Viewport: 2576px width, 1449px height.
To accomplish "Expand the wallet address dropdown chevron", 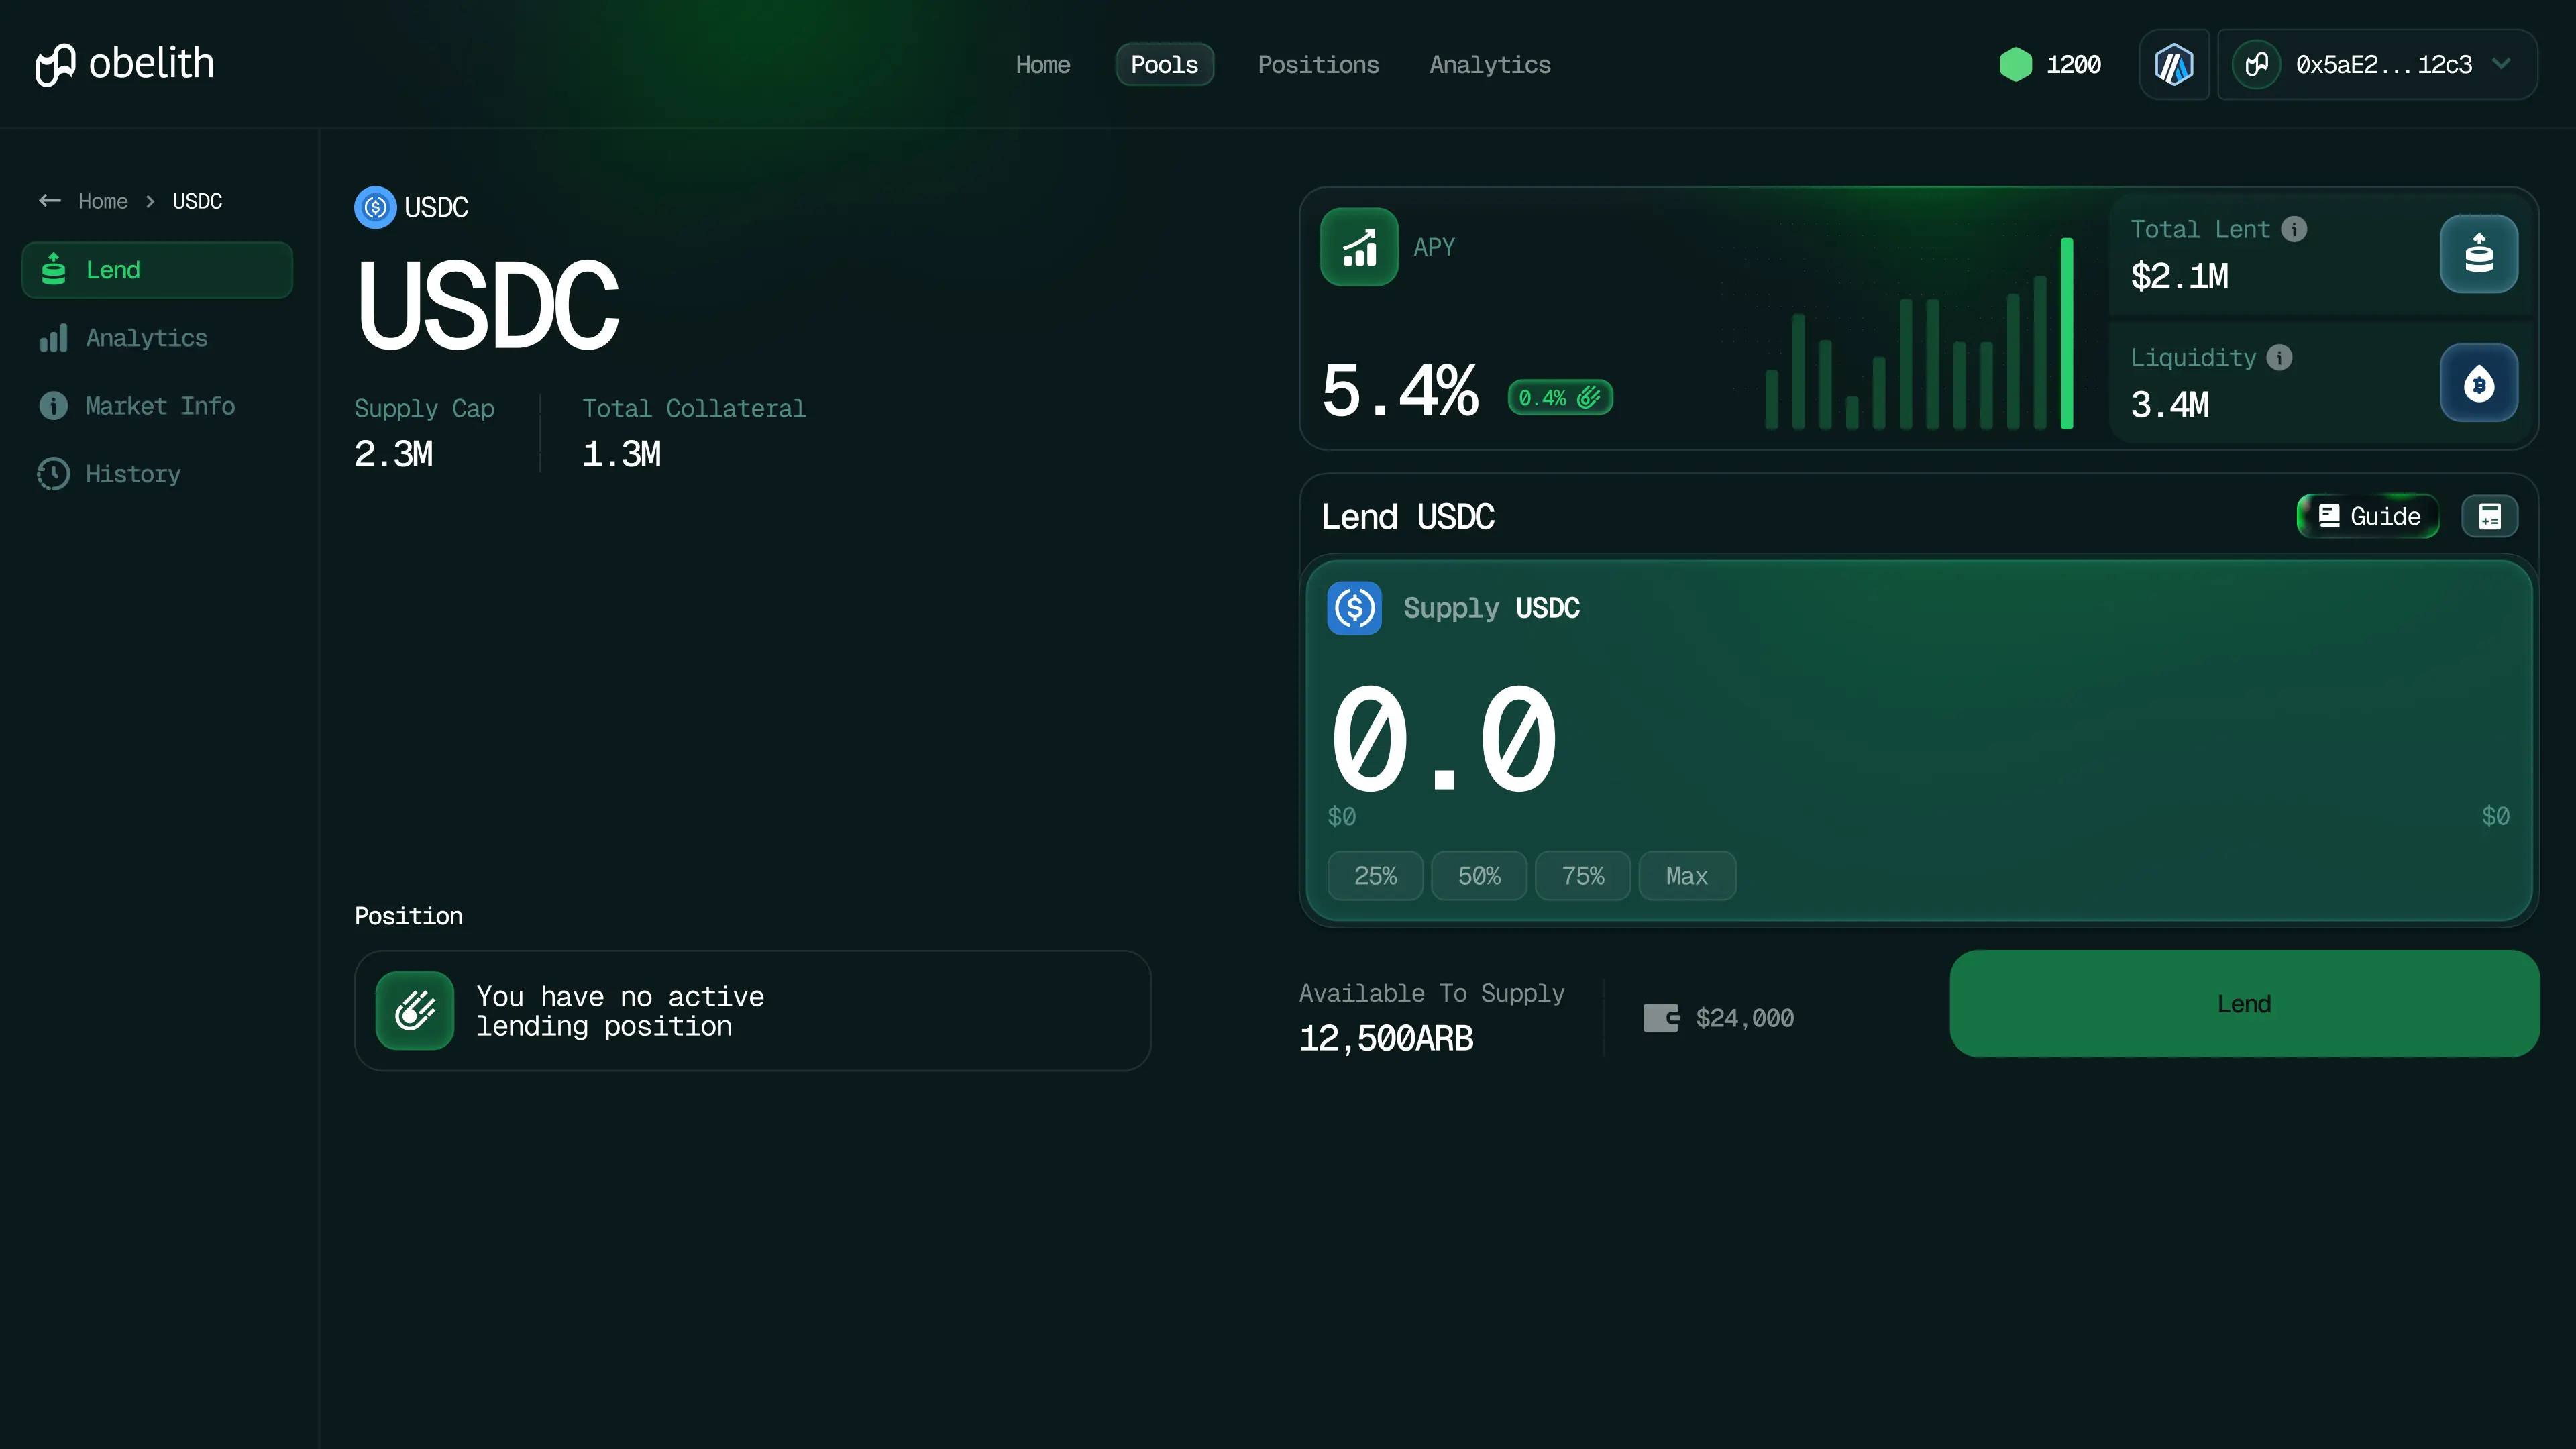I will coord(2502,64).
